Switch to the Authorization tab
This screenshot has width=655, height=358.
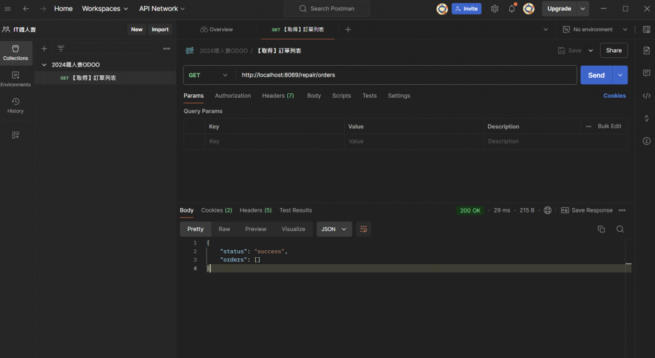coord(233,96)
